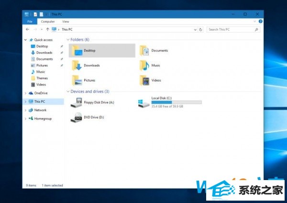
Task: Expand the OneDrive tree node
Action: pyautogui.click(x=26, y=93)
